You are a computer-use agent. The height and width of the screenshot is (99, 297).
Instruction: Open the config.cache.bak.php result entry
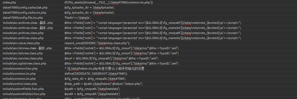click(x=25, y=7)
